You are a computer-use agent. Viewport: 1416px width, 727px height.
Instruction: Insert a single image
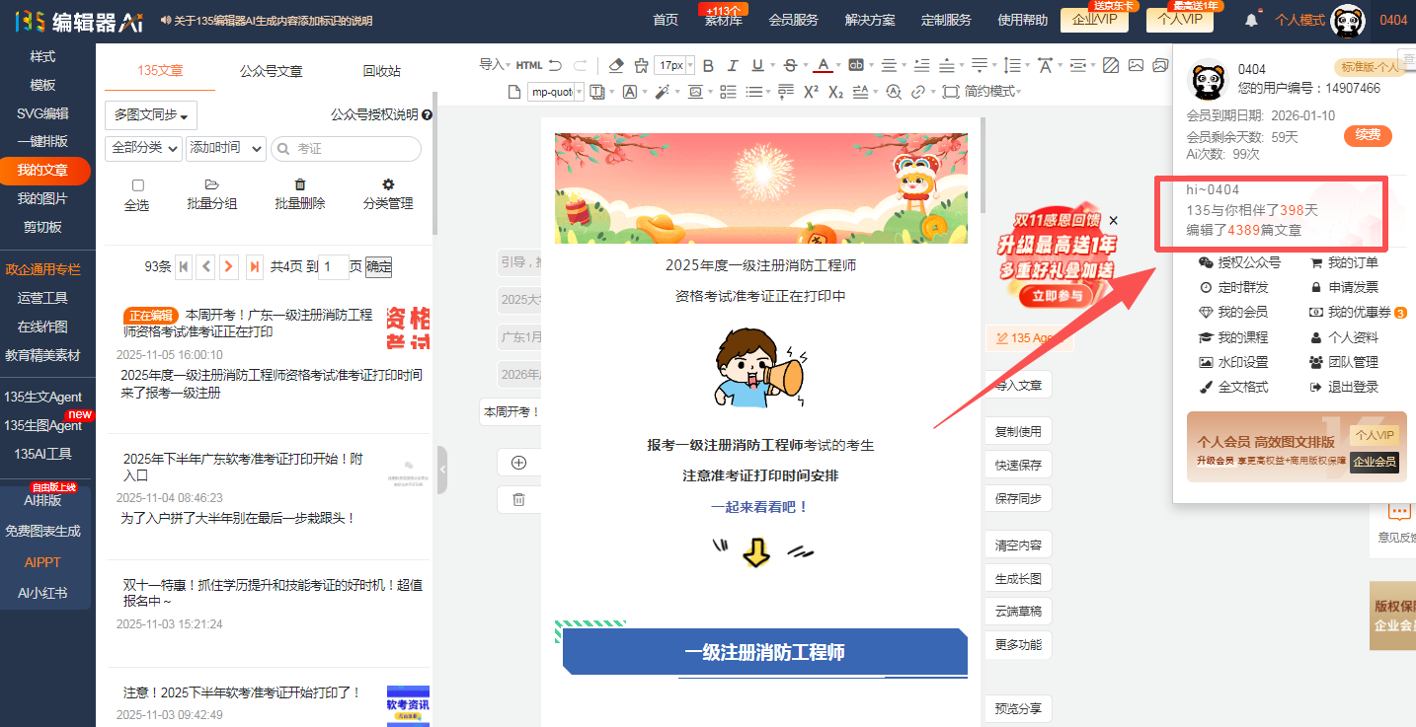1136,65
